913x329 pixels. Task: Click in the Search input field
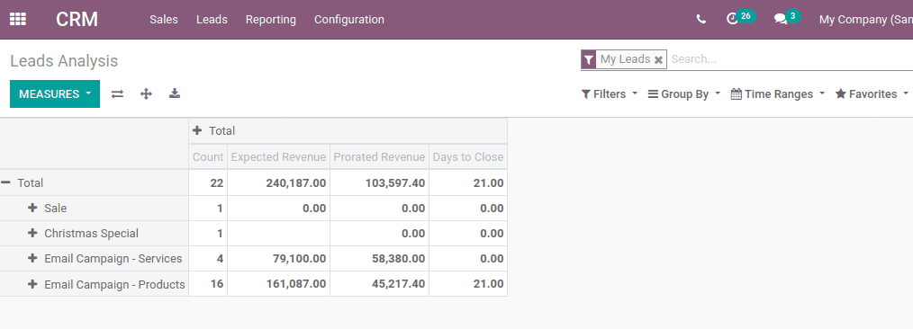click(791, 58)
